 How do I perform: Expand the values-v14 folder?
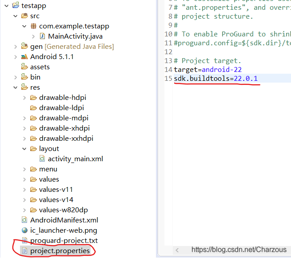[x=24, y=200]
